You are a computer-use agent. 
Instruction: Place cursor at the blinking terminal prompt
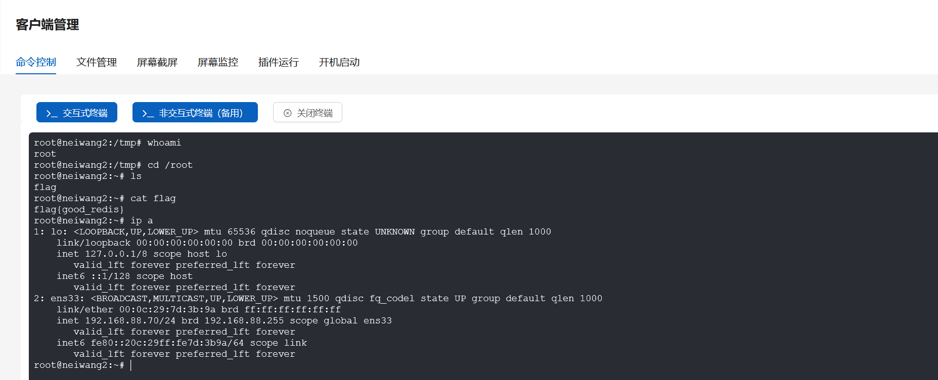click(x=131, y=364)
